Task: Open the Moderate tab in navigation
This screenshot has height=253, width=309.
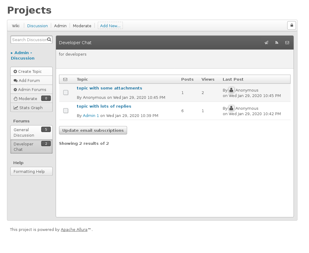Action: tap(82, 26)
